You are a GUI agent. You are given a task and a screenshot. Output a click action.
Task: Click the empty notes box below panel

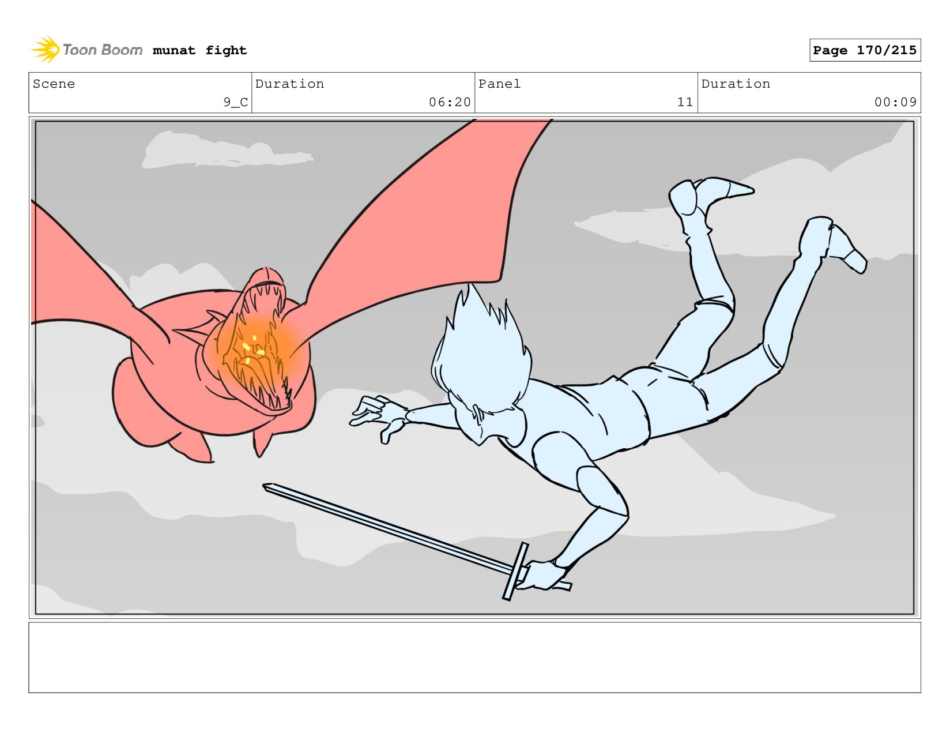tap(474, 658)
